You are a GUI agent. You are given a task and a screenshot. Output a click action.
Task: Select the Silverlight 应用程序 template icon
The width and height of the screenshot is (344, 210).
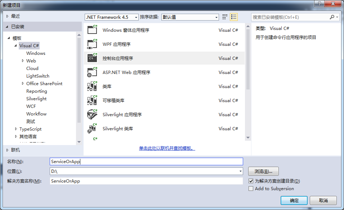pyautogui.click(x=92, y=114)
